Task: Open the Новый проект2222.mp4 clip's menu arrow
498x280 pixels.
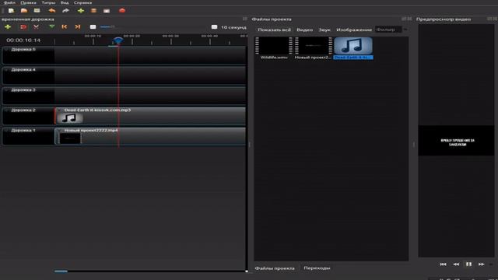Action: click(x=59, y=131)
